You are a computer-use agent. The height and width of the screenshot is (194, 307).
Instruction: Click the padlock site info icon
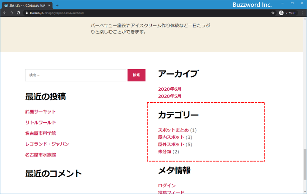pos(27,13)
